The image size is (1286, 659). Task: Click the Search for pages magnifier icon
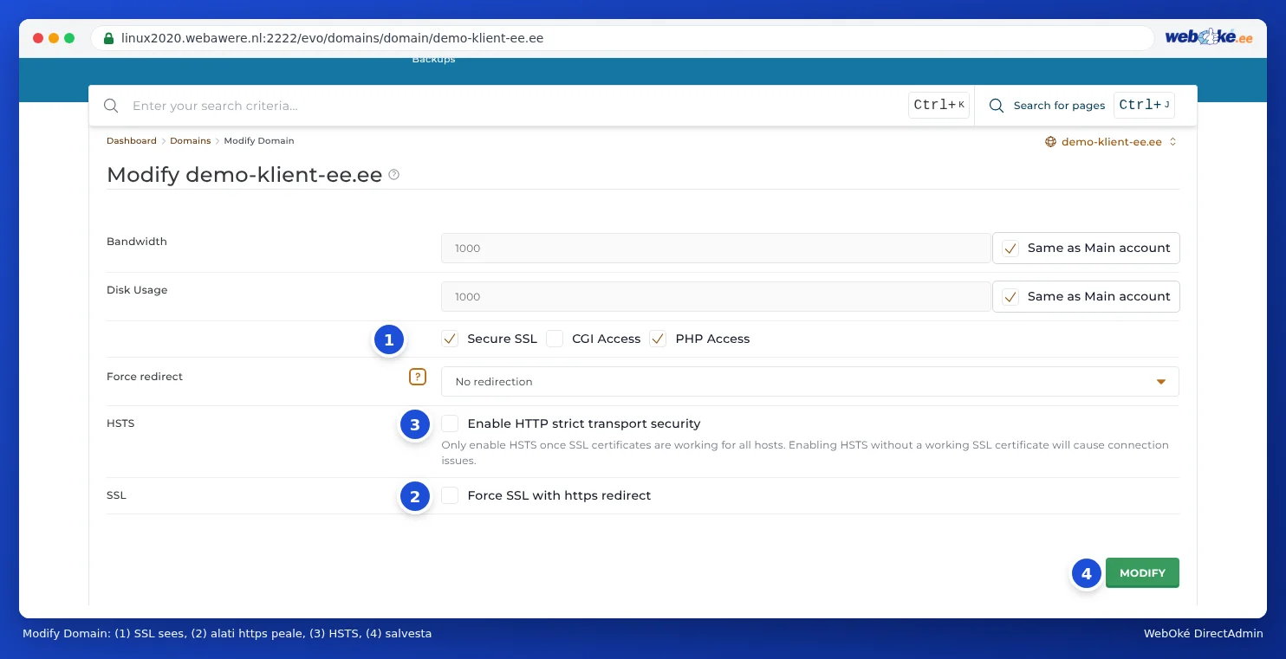(997, 106)
